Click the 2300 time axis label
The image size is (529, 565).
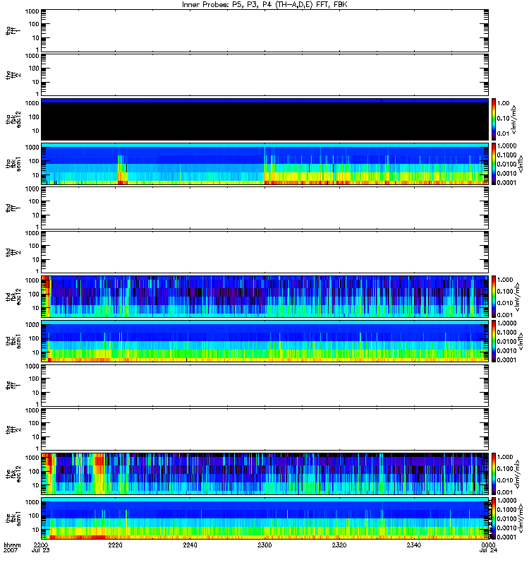tap(264, 545)
